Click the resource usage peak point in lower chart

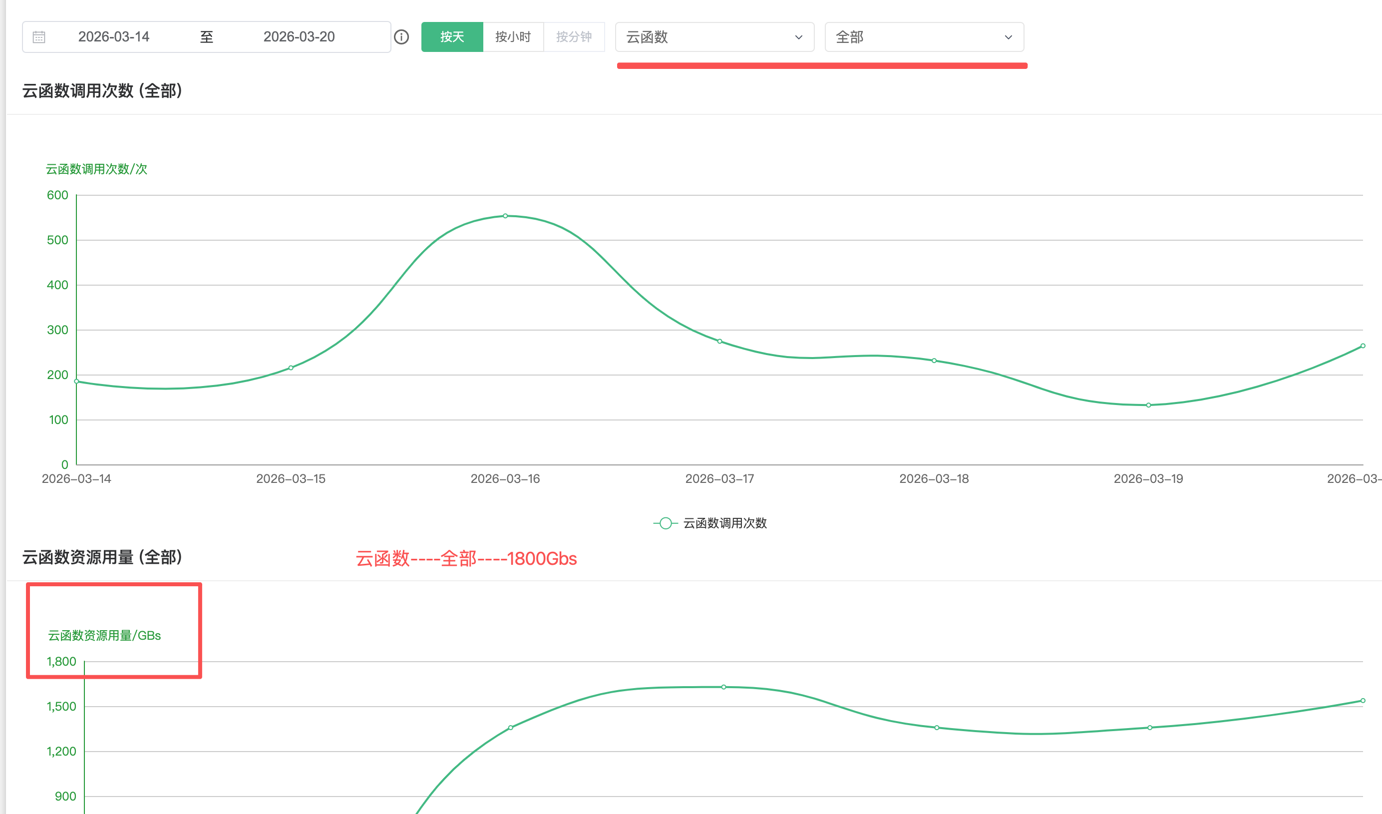click(x=724, y=687)
